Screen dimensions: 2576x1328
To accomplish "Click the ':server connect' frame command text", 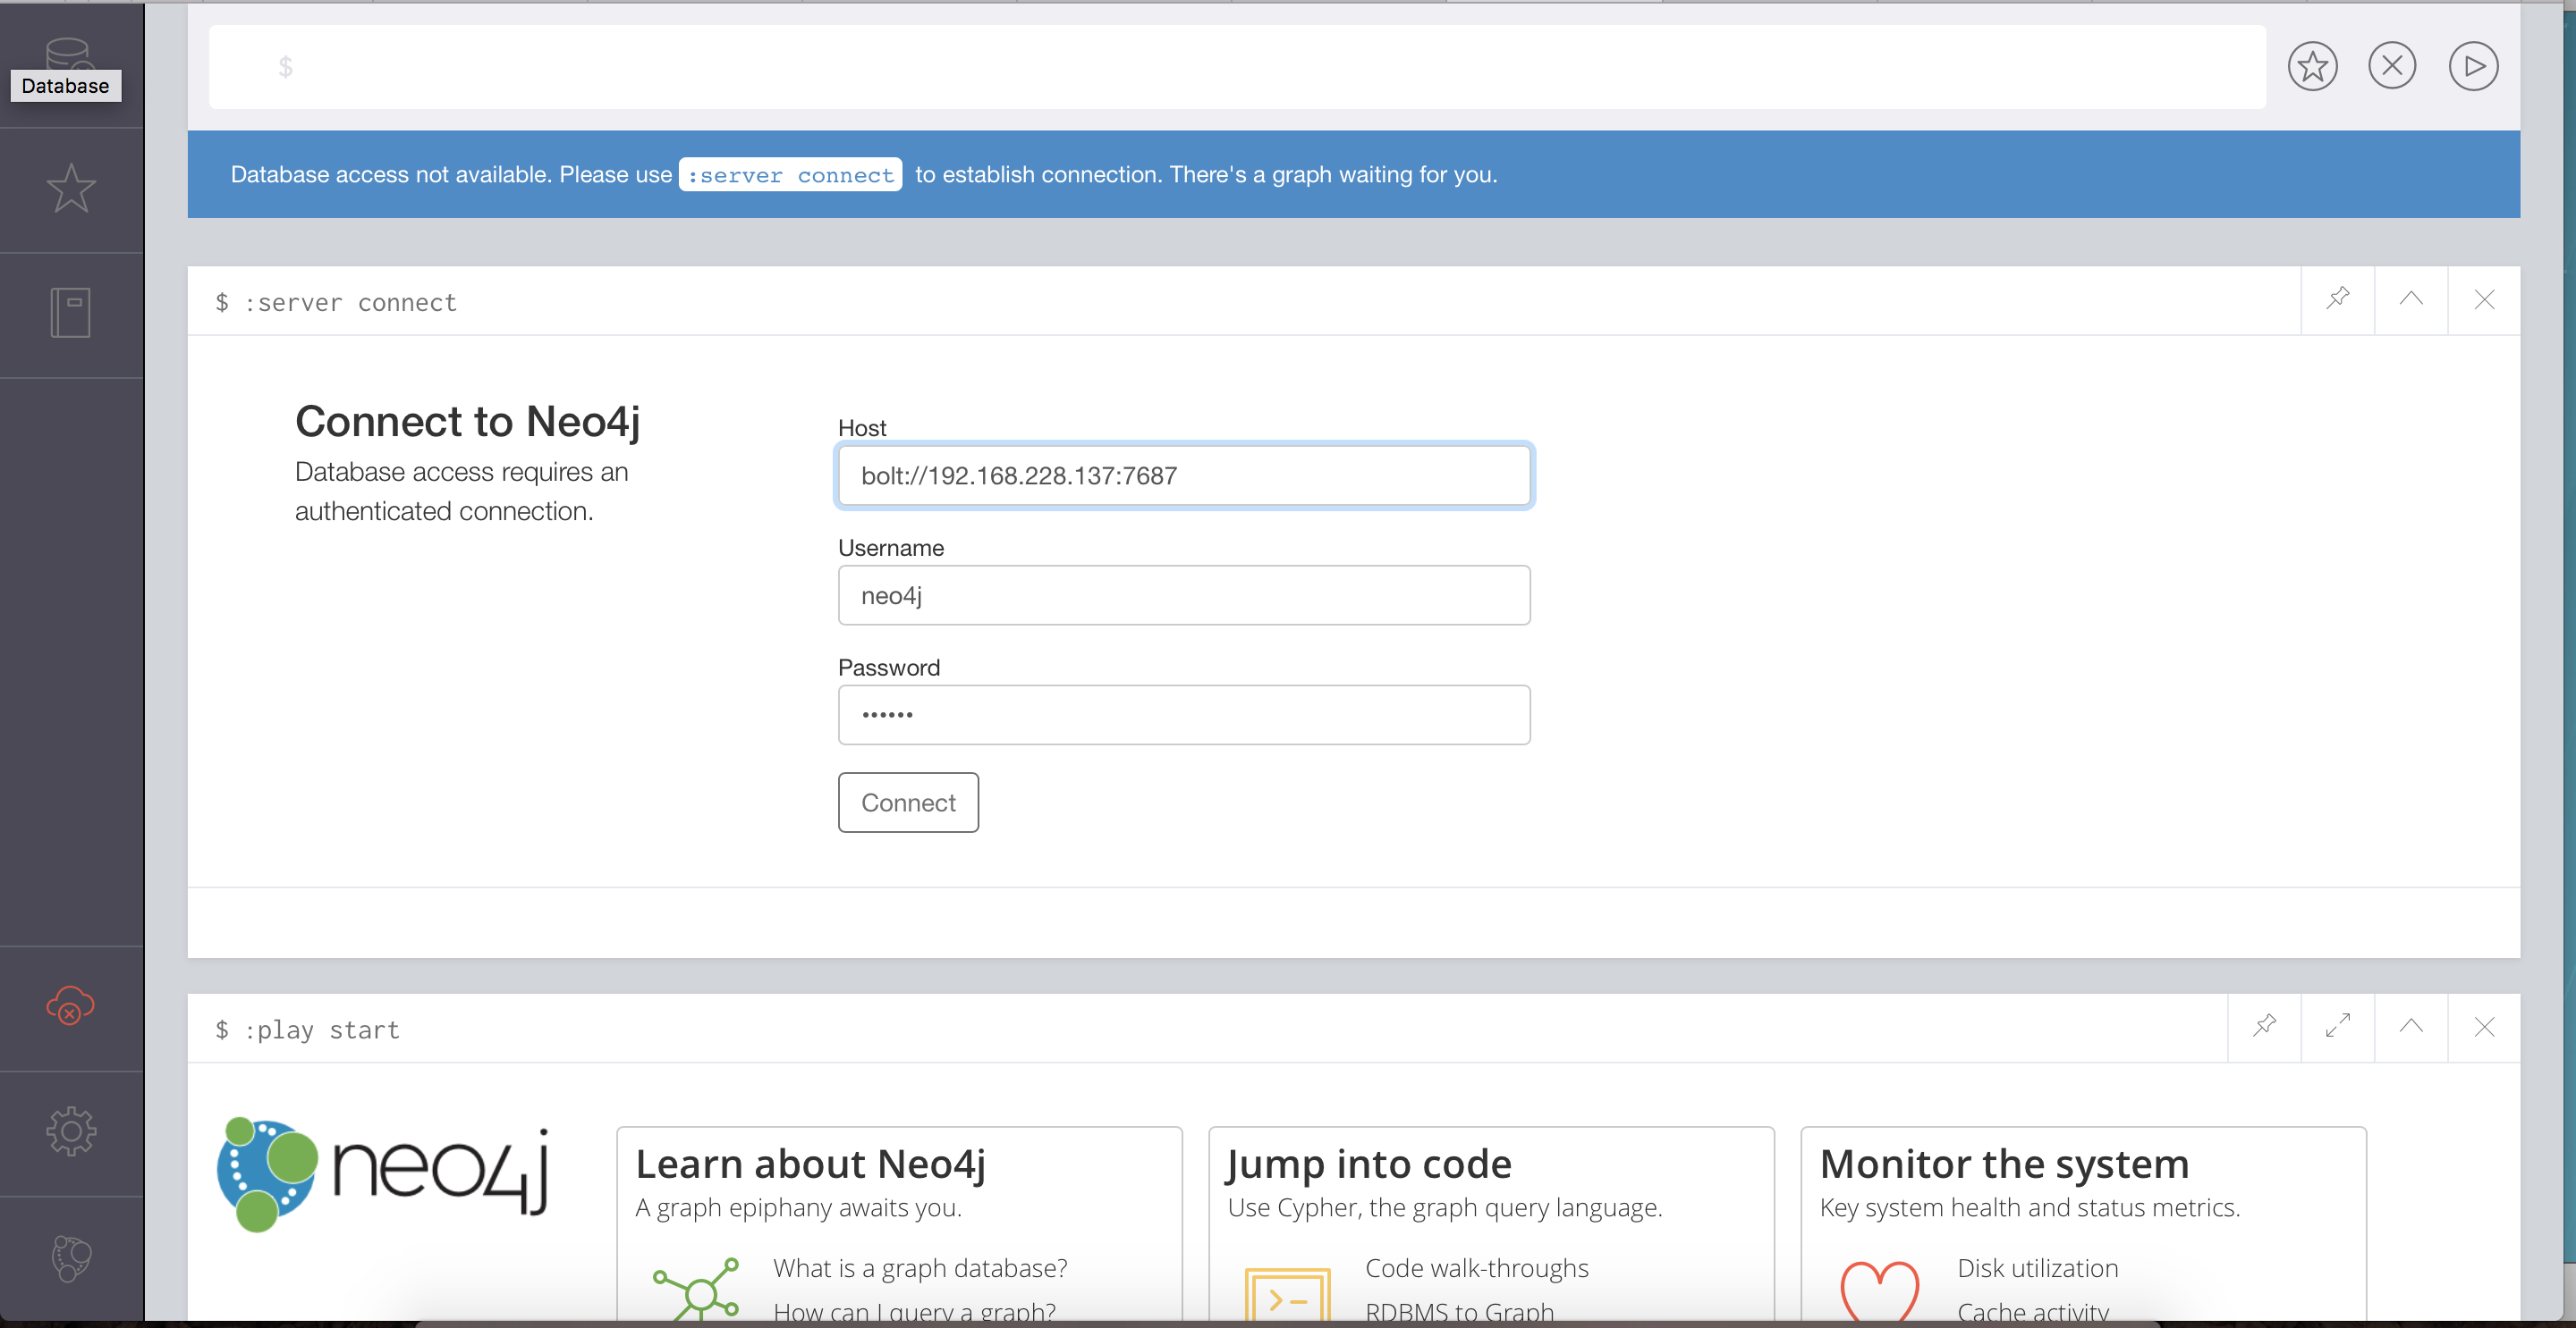I will pos(350,303).
